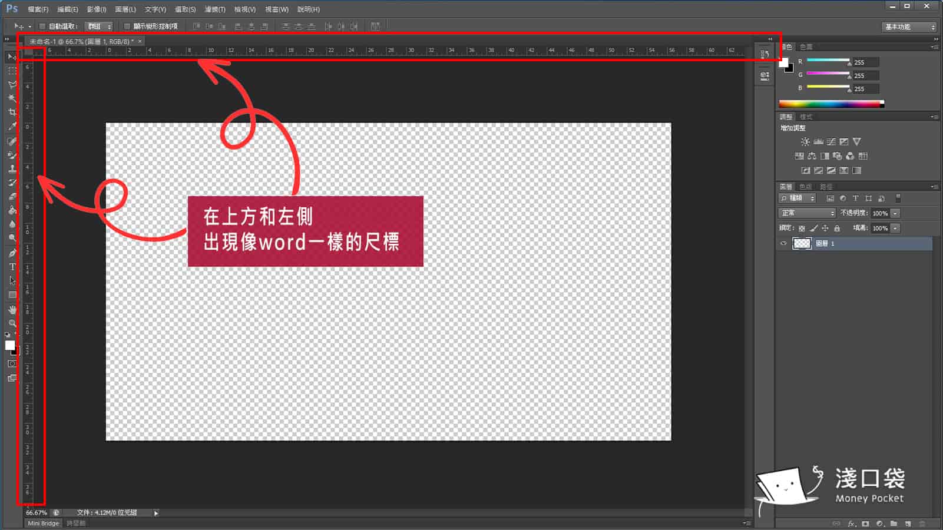Add a Curves adjustment layer
Image resolution: width=943 pixels, height=530 pixels.
pyautogui.click(x=830, y=141)
